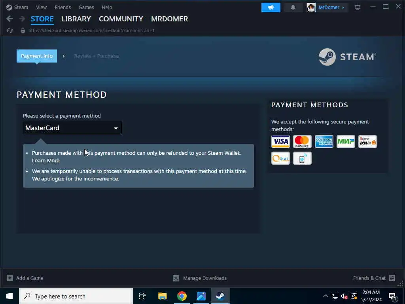Click the MrDomer profile avatar
This screenshot has width=405, height=304.
(311, 8)
